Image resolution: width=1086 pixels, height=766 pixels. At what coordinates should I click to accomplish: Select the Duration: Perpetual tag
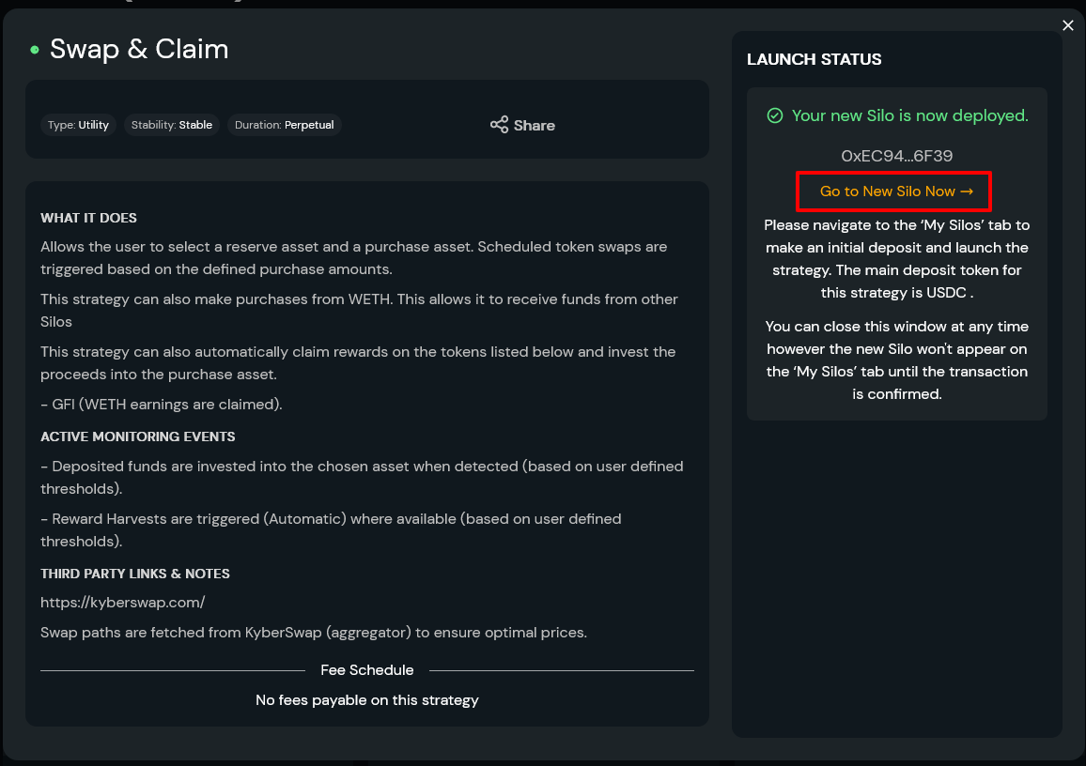coord(284,125)
